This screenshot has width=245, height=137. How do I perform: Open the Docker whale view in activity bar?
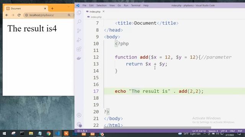pos(79,58)
